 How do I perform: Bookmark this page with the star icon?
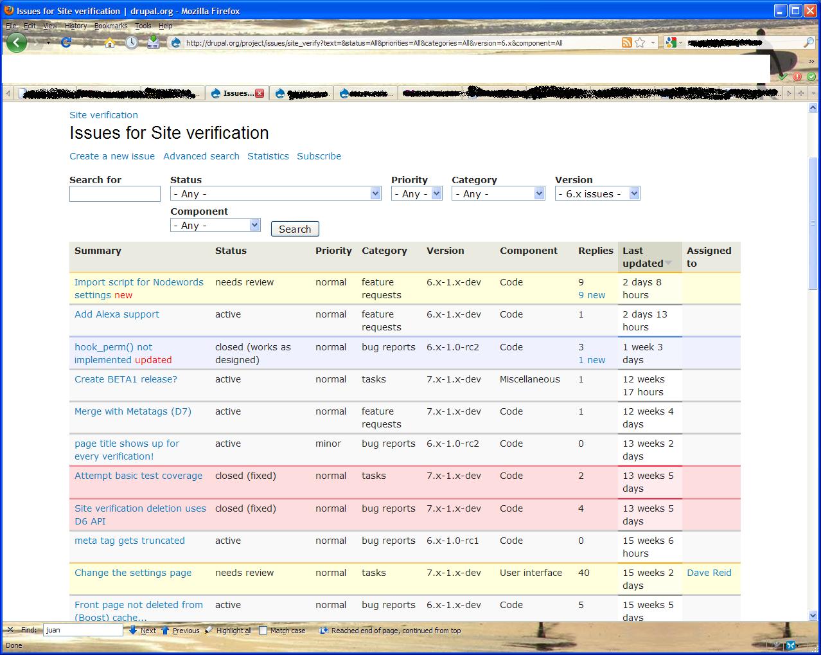tap(640, 42)
